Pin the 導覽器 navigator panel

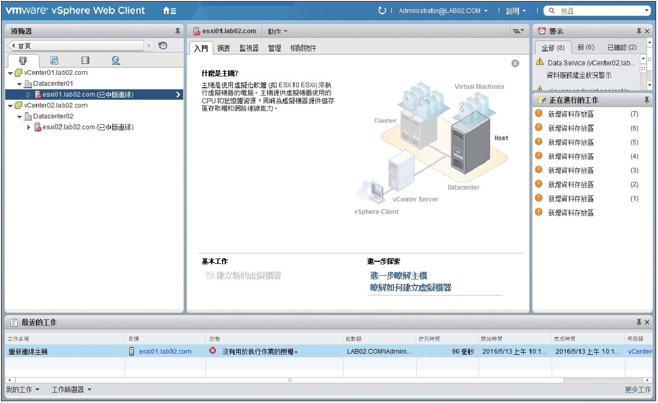pyautogui.click(x=177, y=31)
